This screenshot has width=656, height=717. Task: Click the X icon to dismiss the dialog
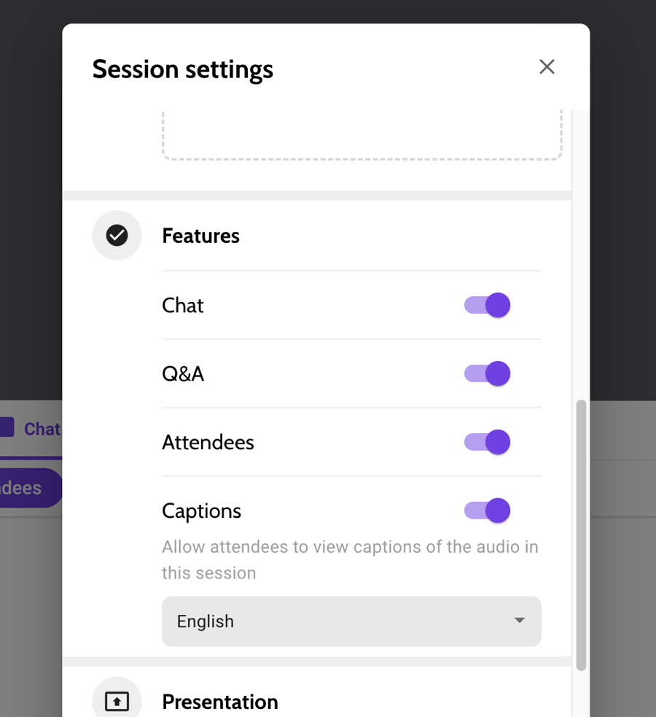pos(547,66)
